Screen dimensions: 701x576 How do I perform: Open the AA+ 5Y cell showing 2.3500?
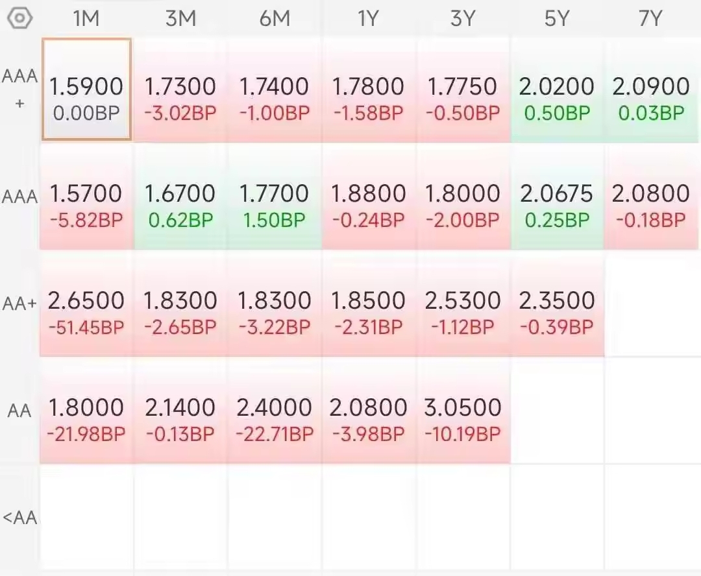557,304
